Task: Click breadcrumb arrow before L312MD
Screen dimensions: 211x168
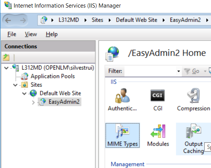Action: pos(52,20)
